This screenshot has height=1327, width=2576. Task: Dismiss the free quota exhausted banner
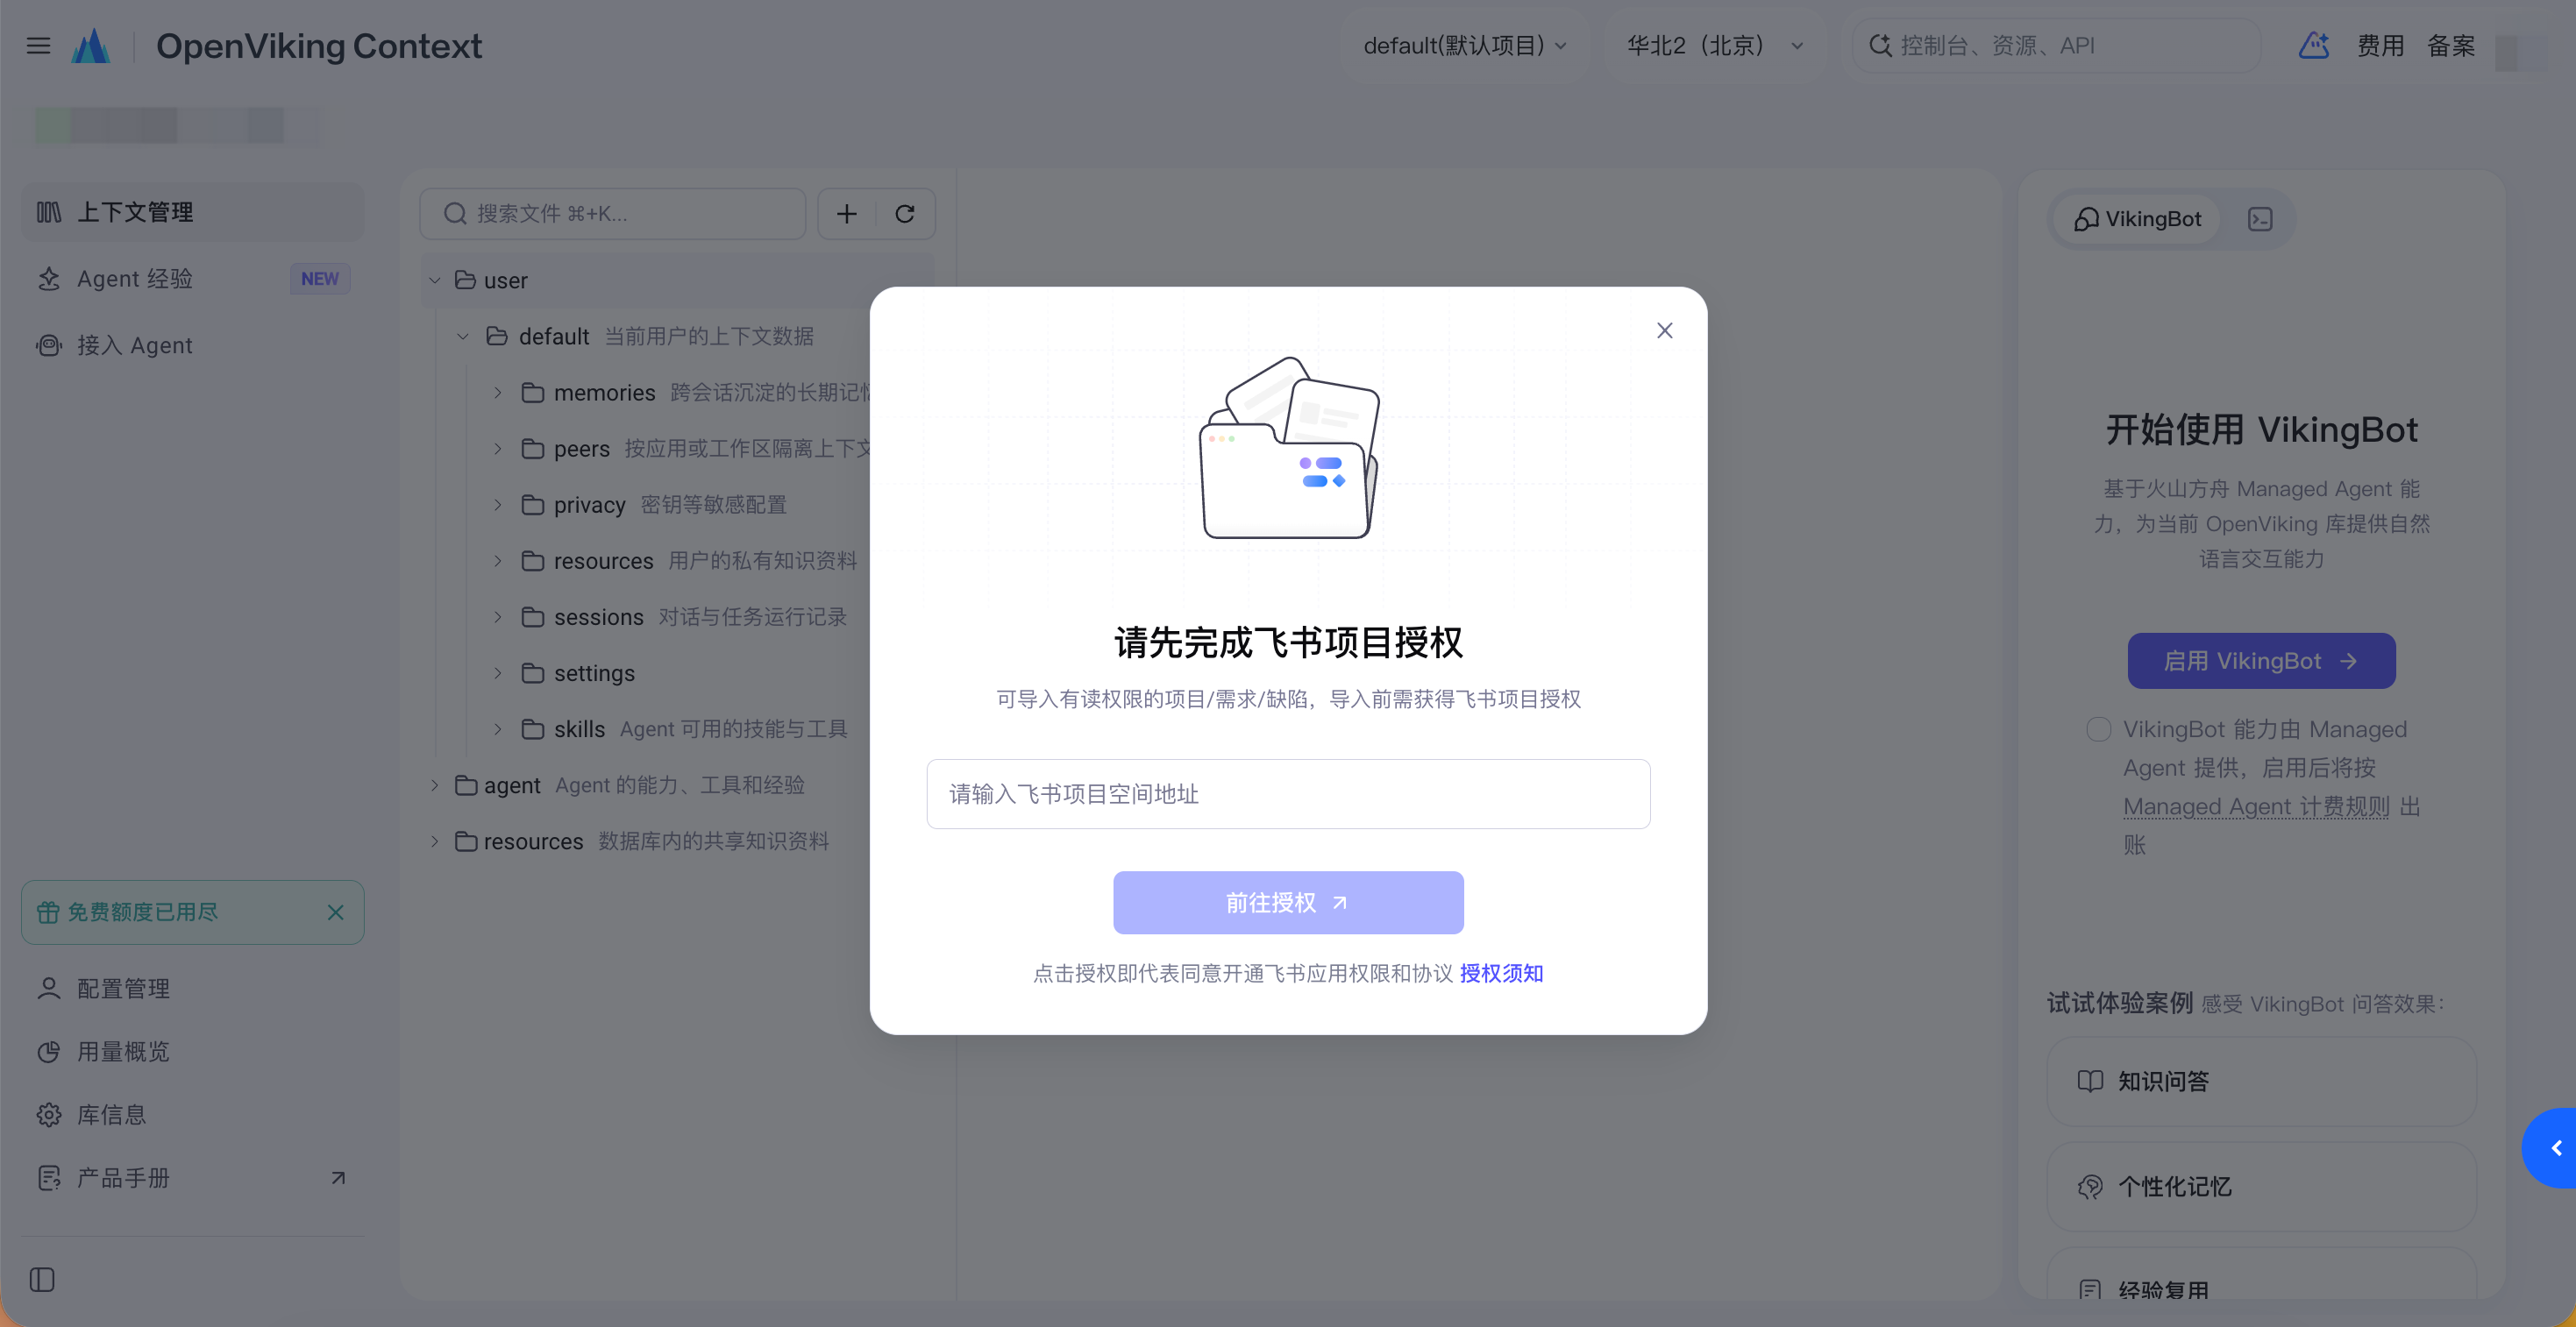[336, 912]
